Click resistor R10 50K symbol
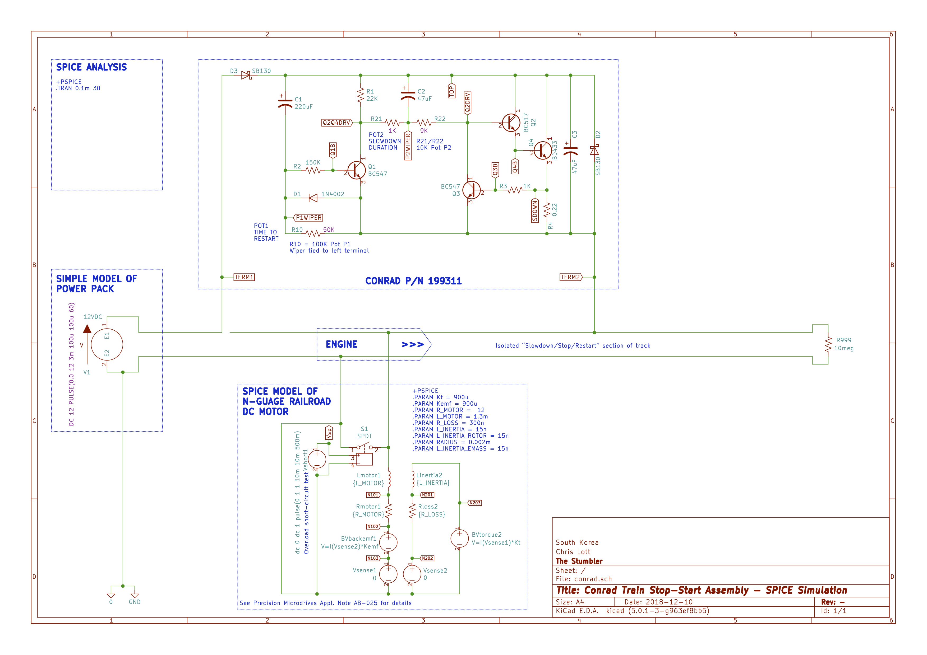This screenshot has height=655, width=927. click(x=313, y=233)
